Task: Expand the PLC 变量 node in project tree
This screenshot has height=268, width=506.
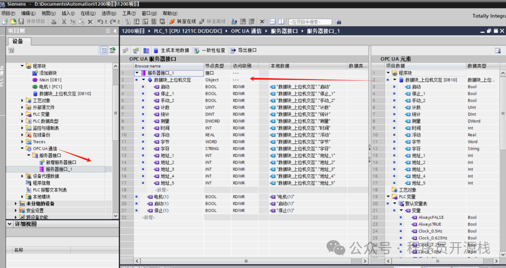Action: pos(22,114)
